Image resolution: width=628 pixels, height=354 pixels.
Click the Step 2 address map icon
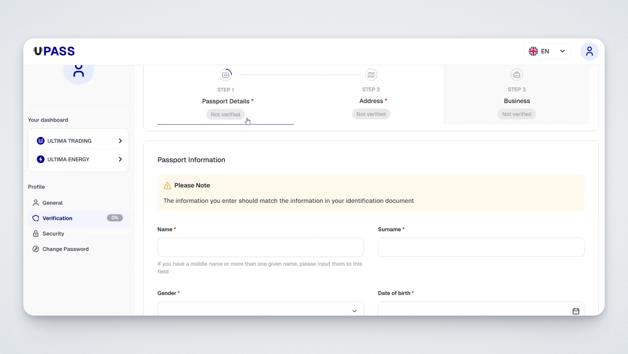click(x=371, y=75)
